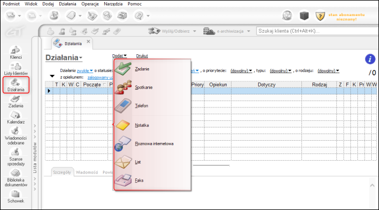This screenshot has width=379, height=210.
Task: Switch to the Wiadomość tab
Action: tap(87, 172)
